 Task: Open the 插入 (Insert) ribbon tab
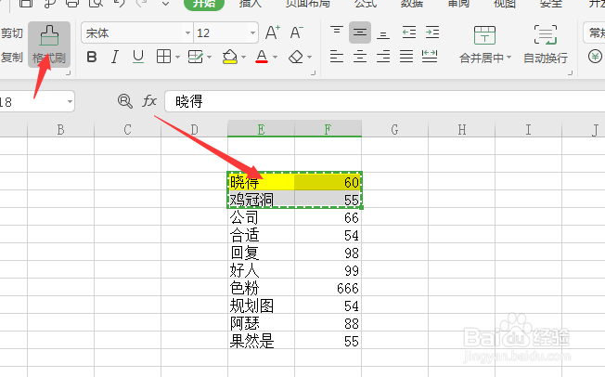[x=250, y=4]
